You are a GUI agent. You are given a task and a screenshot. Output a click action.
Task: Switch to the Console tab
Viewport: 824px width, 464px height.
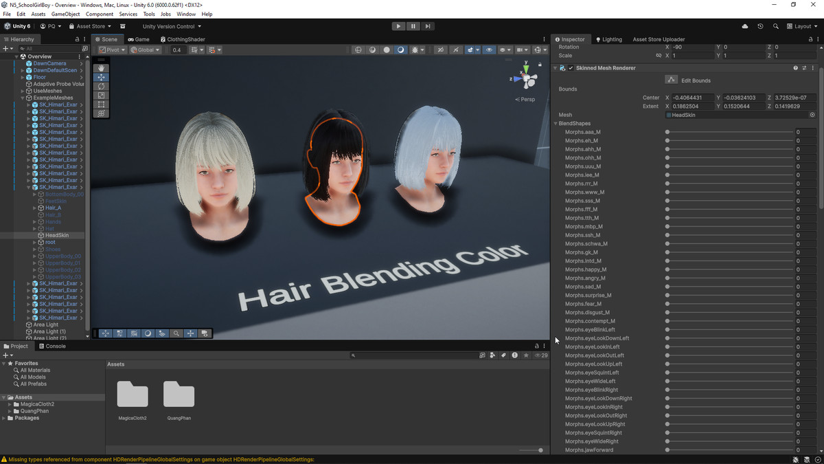click(x=51, y=346)
